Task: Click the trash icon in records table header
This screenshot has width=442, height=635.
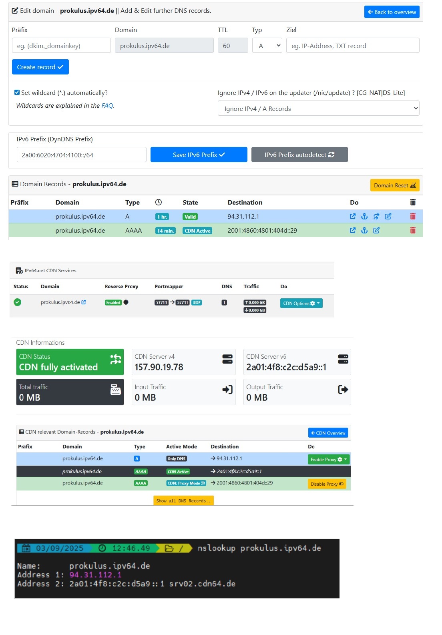Action: 413,203
